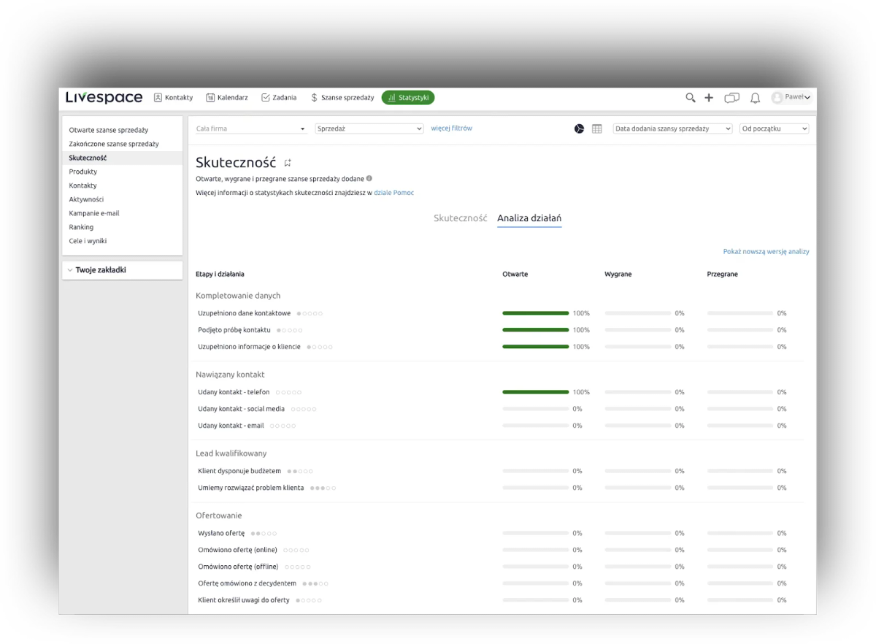This screenshot has height=644, width=876.
Task: Click Klient dysponuje budżetem row
Action: (500, 471)
